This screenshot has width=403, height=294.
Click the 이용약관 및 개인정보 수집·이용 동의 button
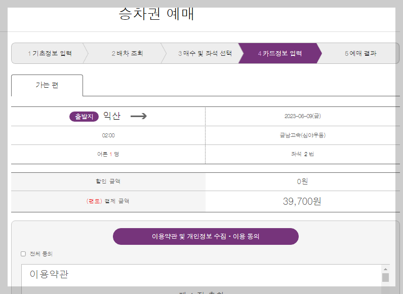(206, 236)
